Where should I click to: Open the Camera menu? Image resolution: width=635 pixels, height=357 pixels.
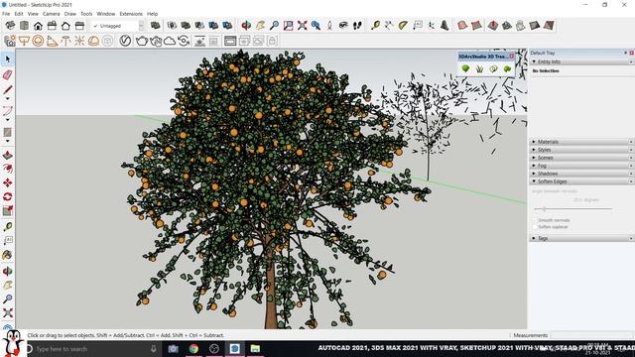(51, 14)
